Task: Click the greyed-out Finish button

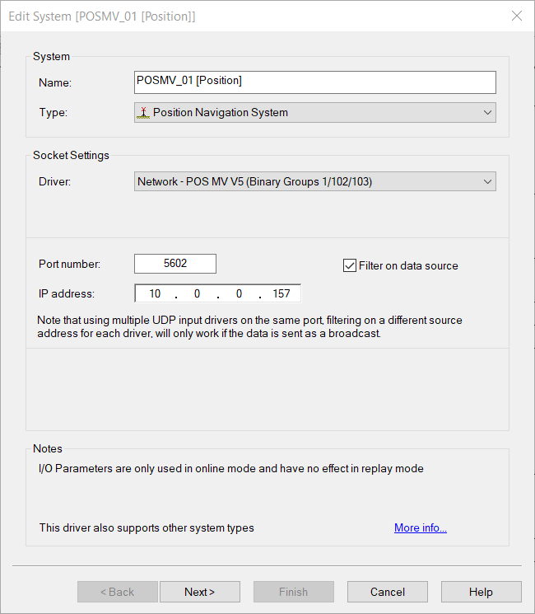Action: pos(293,592)
